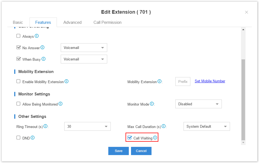Tick Allow Being Monitored checkbox

18,104
